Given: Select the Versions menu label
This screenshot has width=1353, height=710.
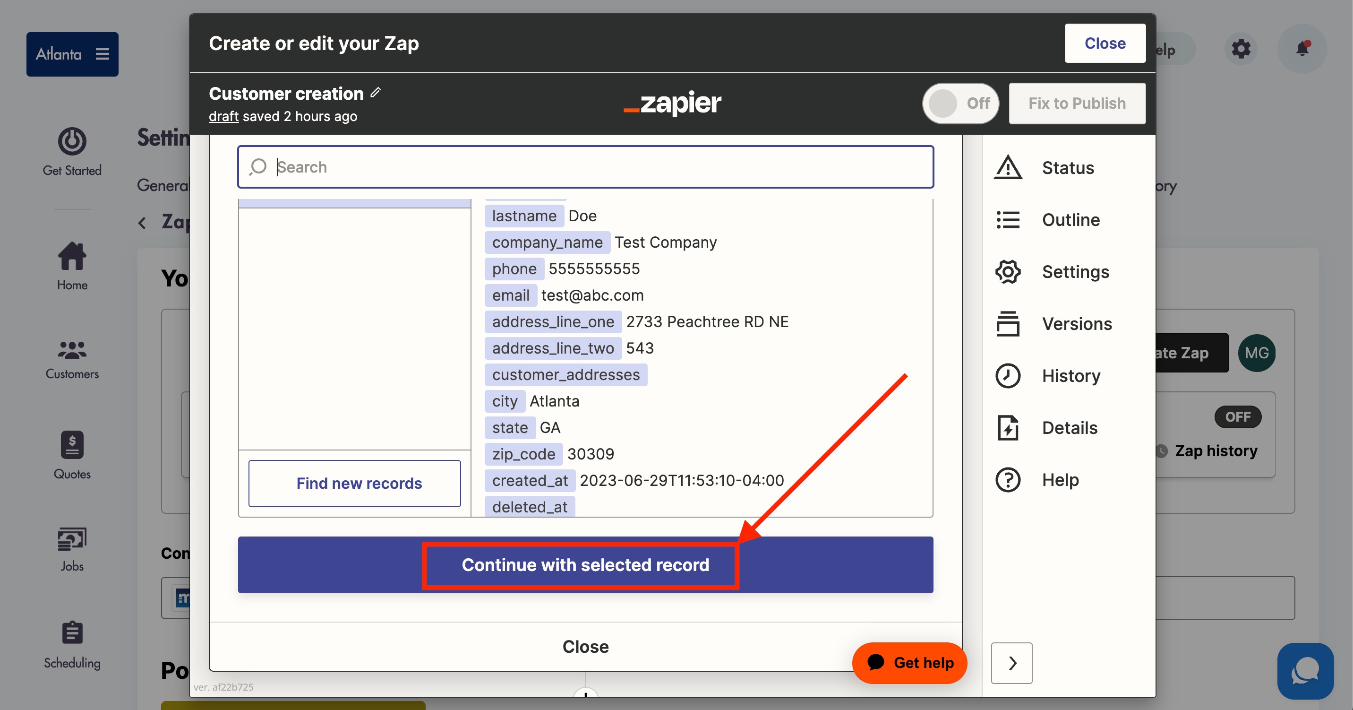Looking at the screenshot, I should [x=1077, y=324].
